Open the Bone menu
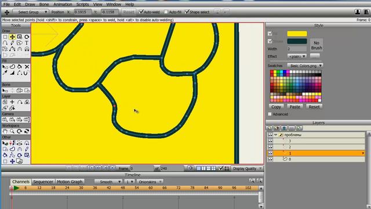Viewport: 371px width, 209px height. (44, 4)
